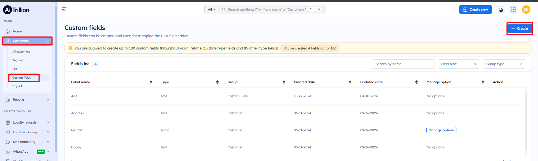This screenshot has width=538, height=161.
Task: Click the Create new button
Action: [475, 10]
